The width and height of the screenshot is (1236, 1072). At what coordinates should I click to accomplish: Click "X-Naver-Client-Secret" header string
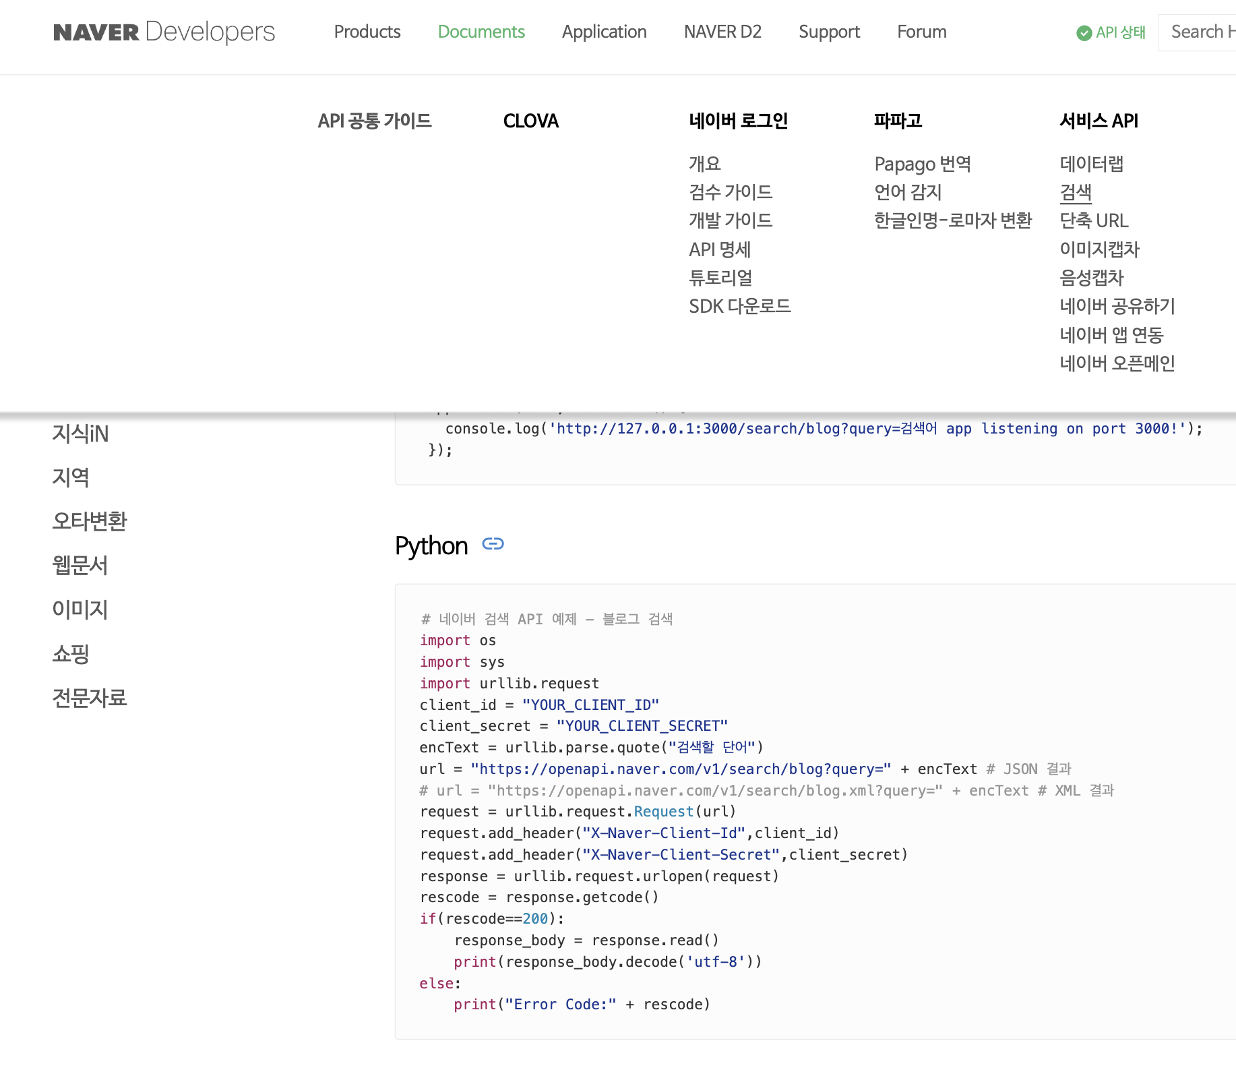tap(681, 855)
